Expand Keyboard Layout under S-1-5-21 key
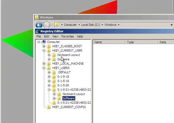 [54, 94]
